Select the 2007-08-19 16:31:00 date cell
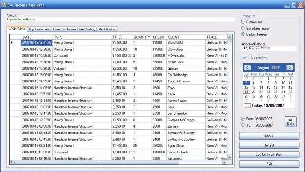This screenshot has width=305, height=172. coord(37,42)
